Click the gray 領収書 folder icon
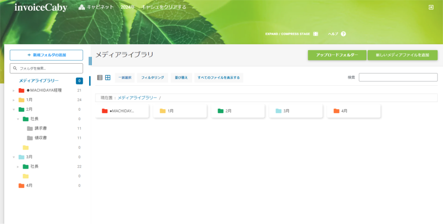The height and width of the screenshot is (224, 443). (30, 138)
